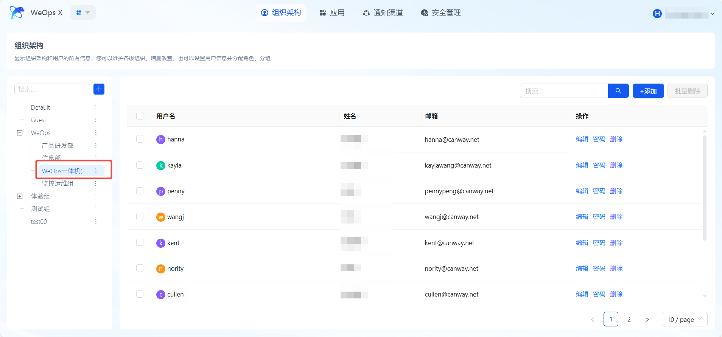Click the user table vertical scrollbar
This screenshot has height=337, width=722.
point(705,188)
